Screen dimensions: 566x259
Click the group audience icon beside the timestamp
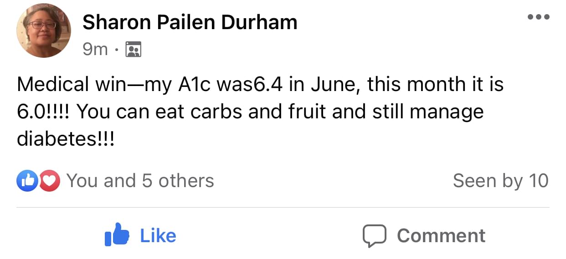pyautogui.click(x=134, y=49)
